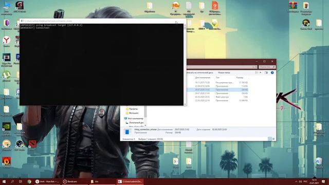
Task: Switch to the console window taskbar button
Action: click(x=130, y=181)
